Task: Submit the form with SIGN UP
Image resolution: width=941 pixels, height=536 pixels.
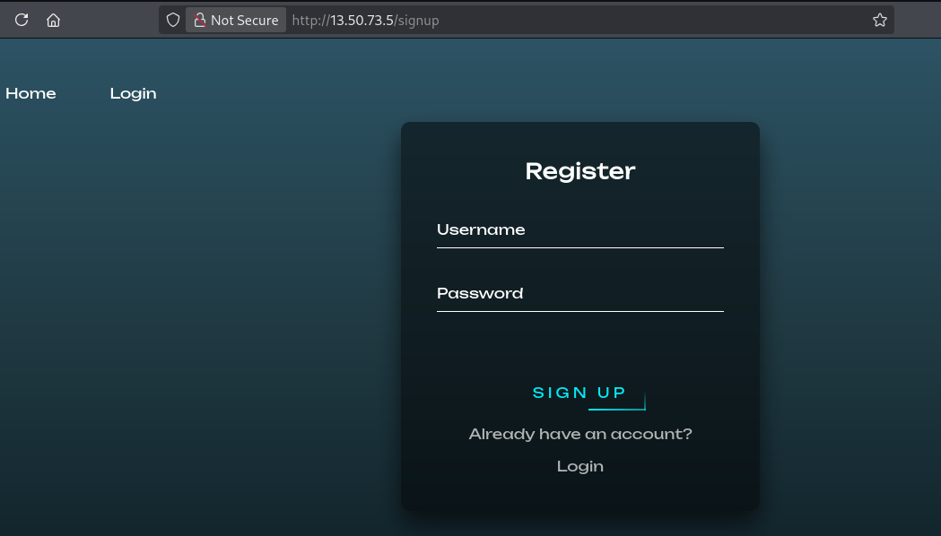Action: pos(580,393)
